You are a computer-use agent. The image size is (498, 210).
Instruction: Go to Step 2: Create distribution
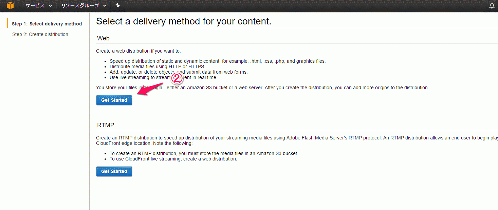[40, 34]
